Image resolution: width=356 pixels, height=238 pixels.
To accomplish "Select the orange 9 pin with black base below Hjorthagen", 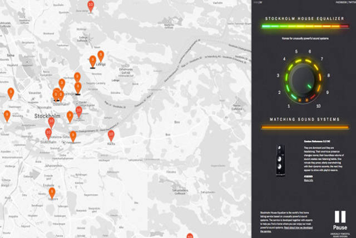I will [78, 88].
